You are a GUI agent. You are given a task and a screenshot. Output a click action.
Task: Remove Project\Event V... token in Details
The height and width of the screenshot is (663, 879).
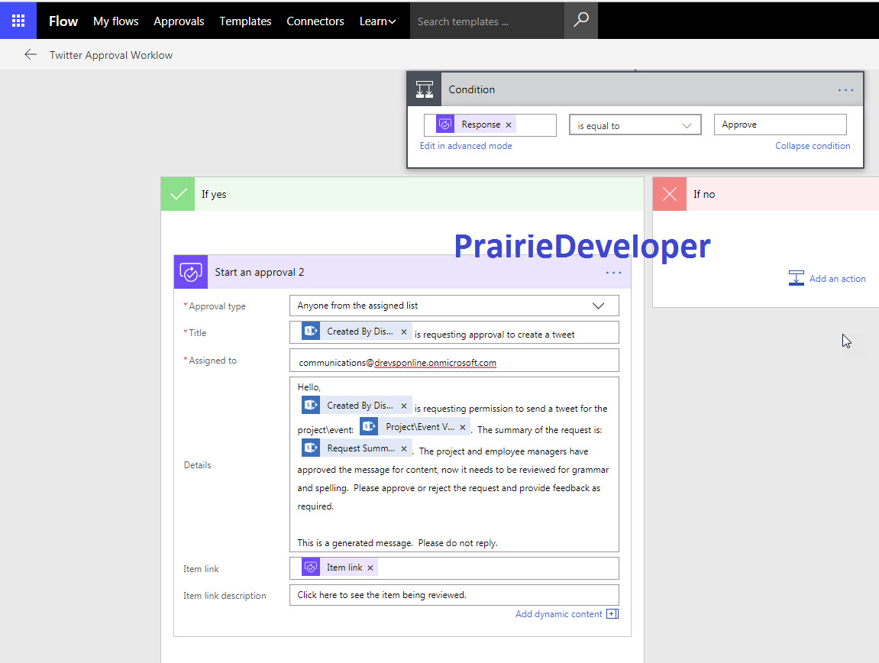coord(463,428)
